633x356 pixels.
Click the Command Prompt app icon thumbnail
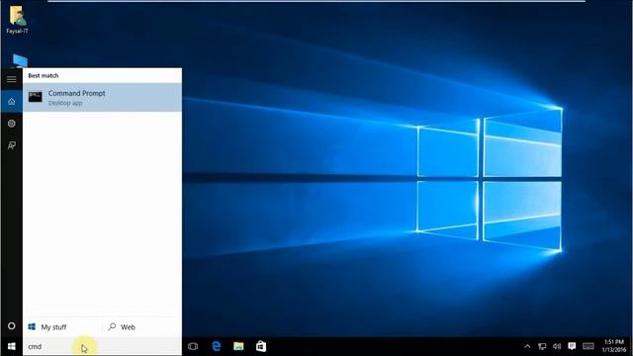pos(36,97)
